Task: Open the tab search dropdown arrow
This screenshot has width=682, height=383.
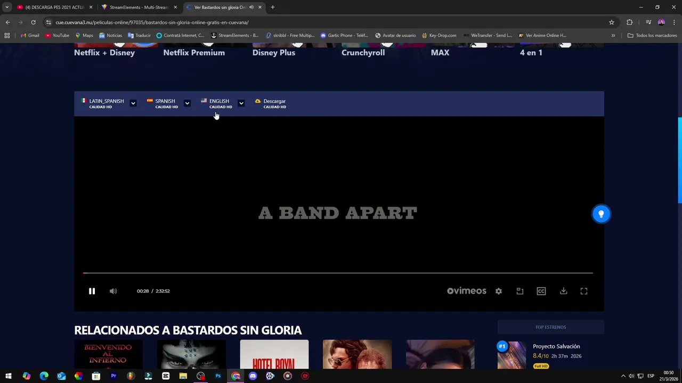Action: click(x=7, y=7)
